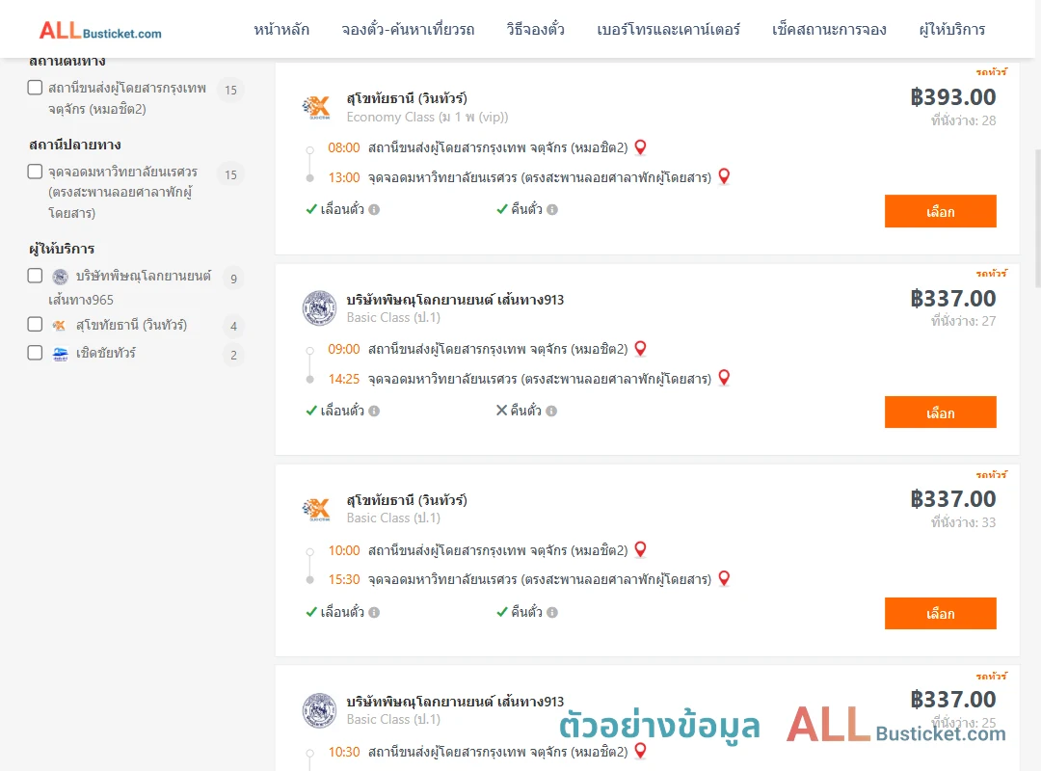Click Sukhothai Thani Wintour logo in 08:00 trip
This screenshot has height=771, width=1041.
click(x=317, y=107)
